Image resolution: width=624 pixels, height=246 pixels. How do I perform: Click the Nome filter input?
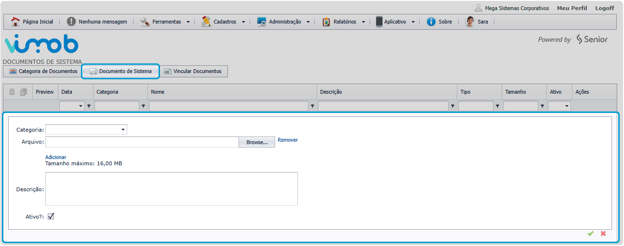(x=228, y=106)
